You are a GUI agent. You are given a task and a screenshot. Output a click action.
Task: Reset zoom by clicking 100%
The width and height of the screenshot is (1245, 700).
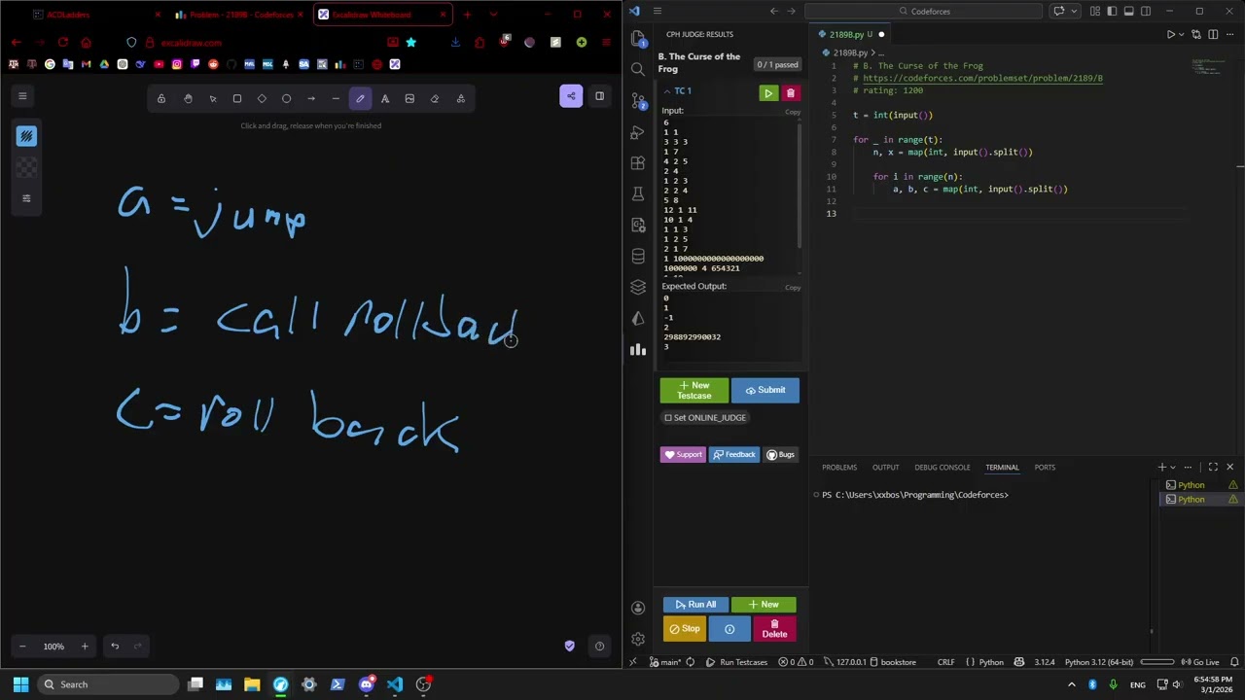coord(53,647)
